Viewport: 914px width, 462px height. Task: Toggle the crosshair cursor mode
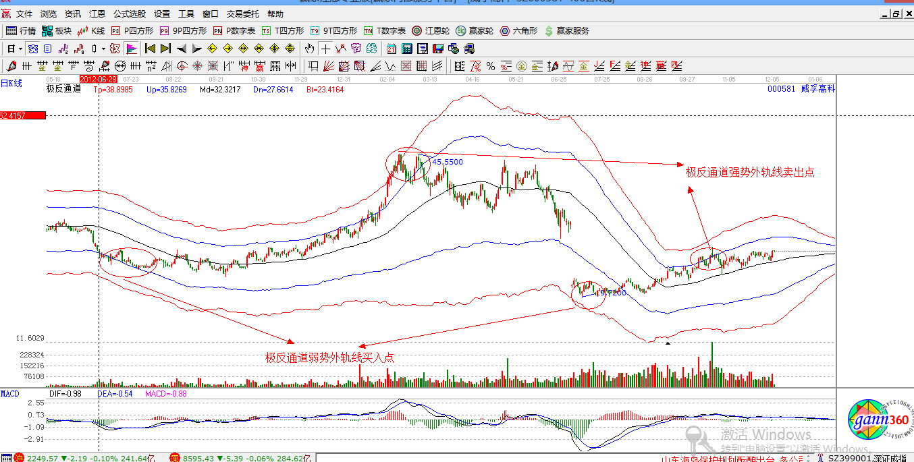325,49
